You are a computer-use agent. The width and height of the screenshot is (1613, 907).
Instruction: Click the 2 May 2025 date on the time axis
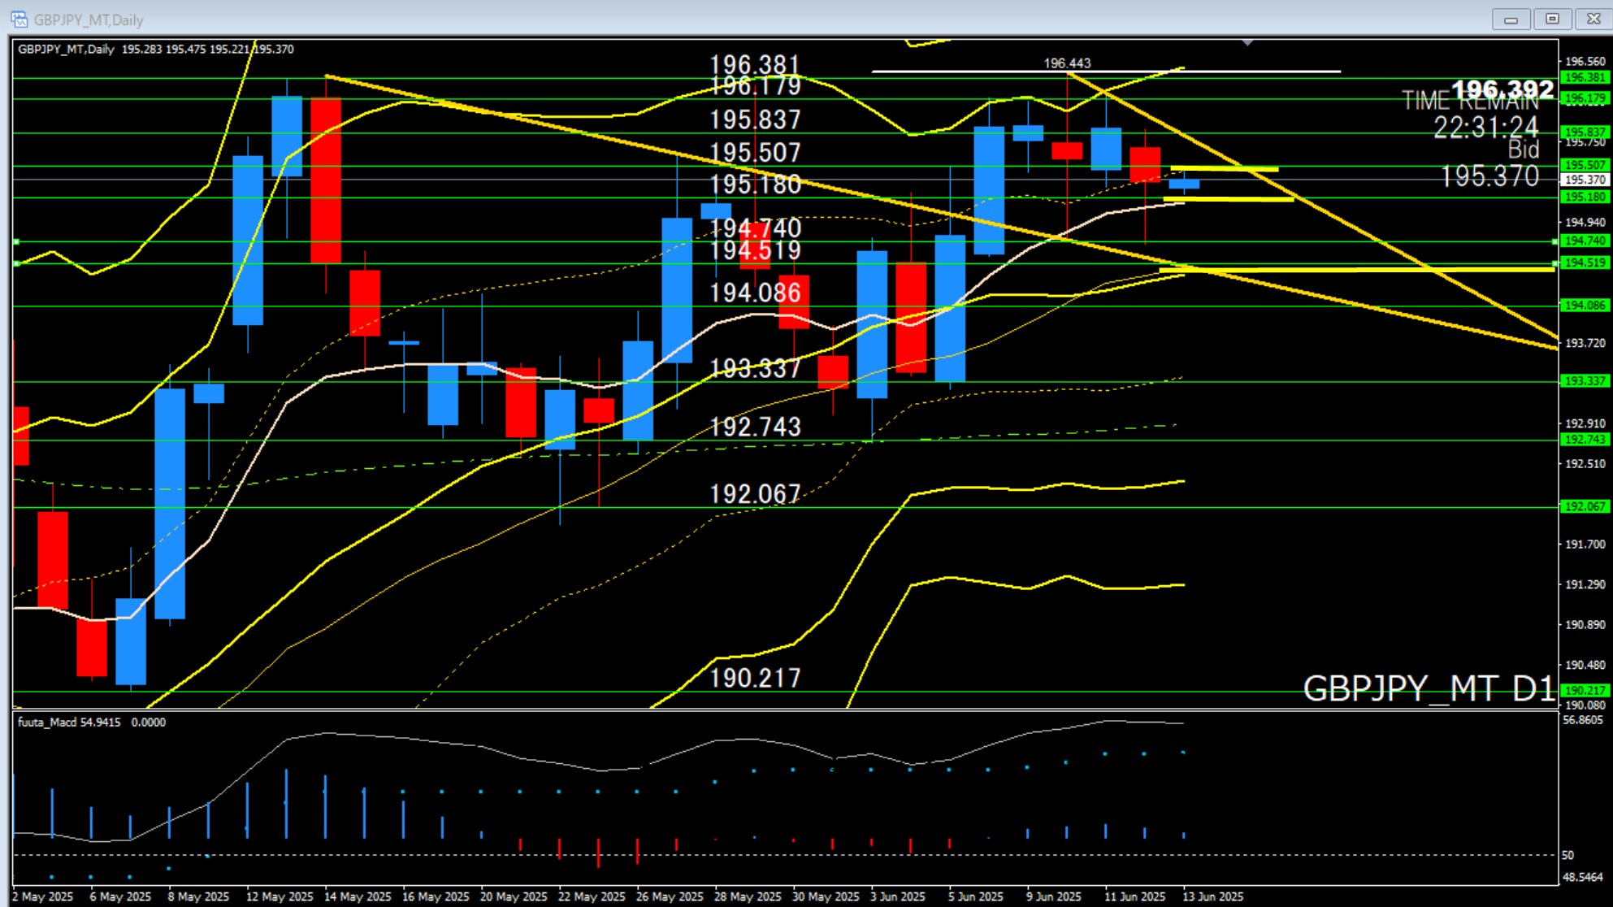[42, 896]
